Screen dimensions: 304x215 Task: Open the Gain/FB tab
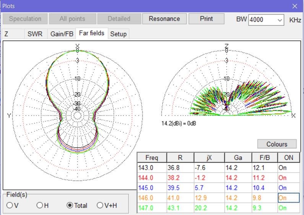point(62,34)
